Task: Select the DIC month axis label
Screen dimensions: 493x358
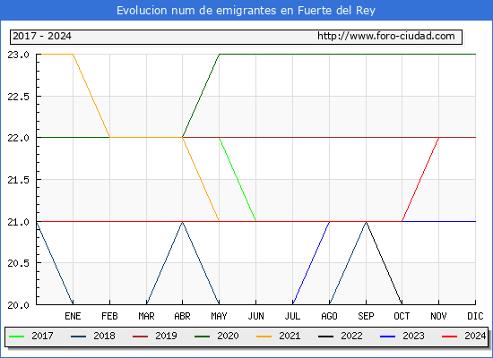Action: pos(475,316)
